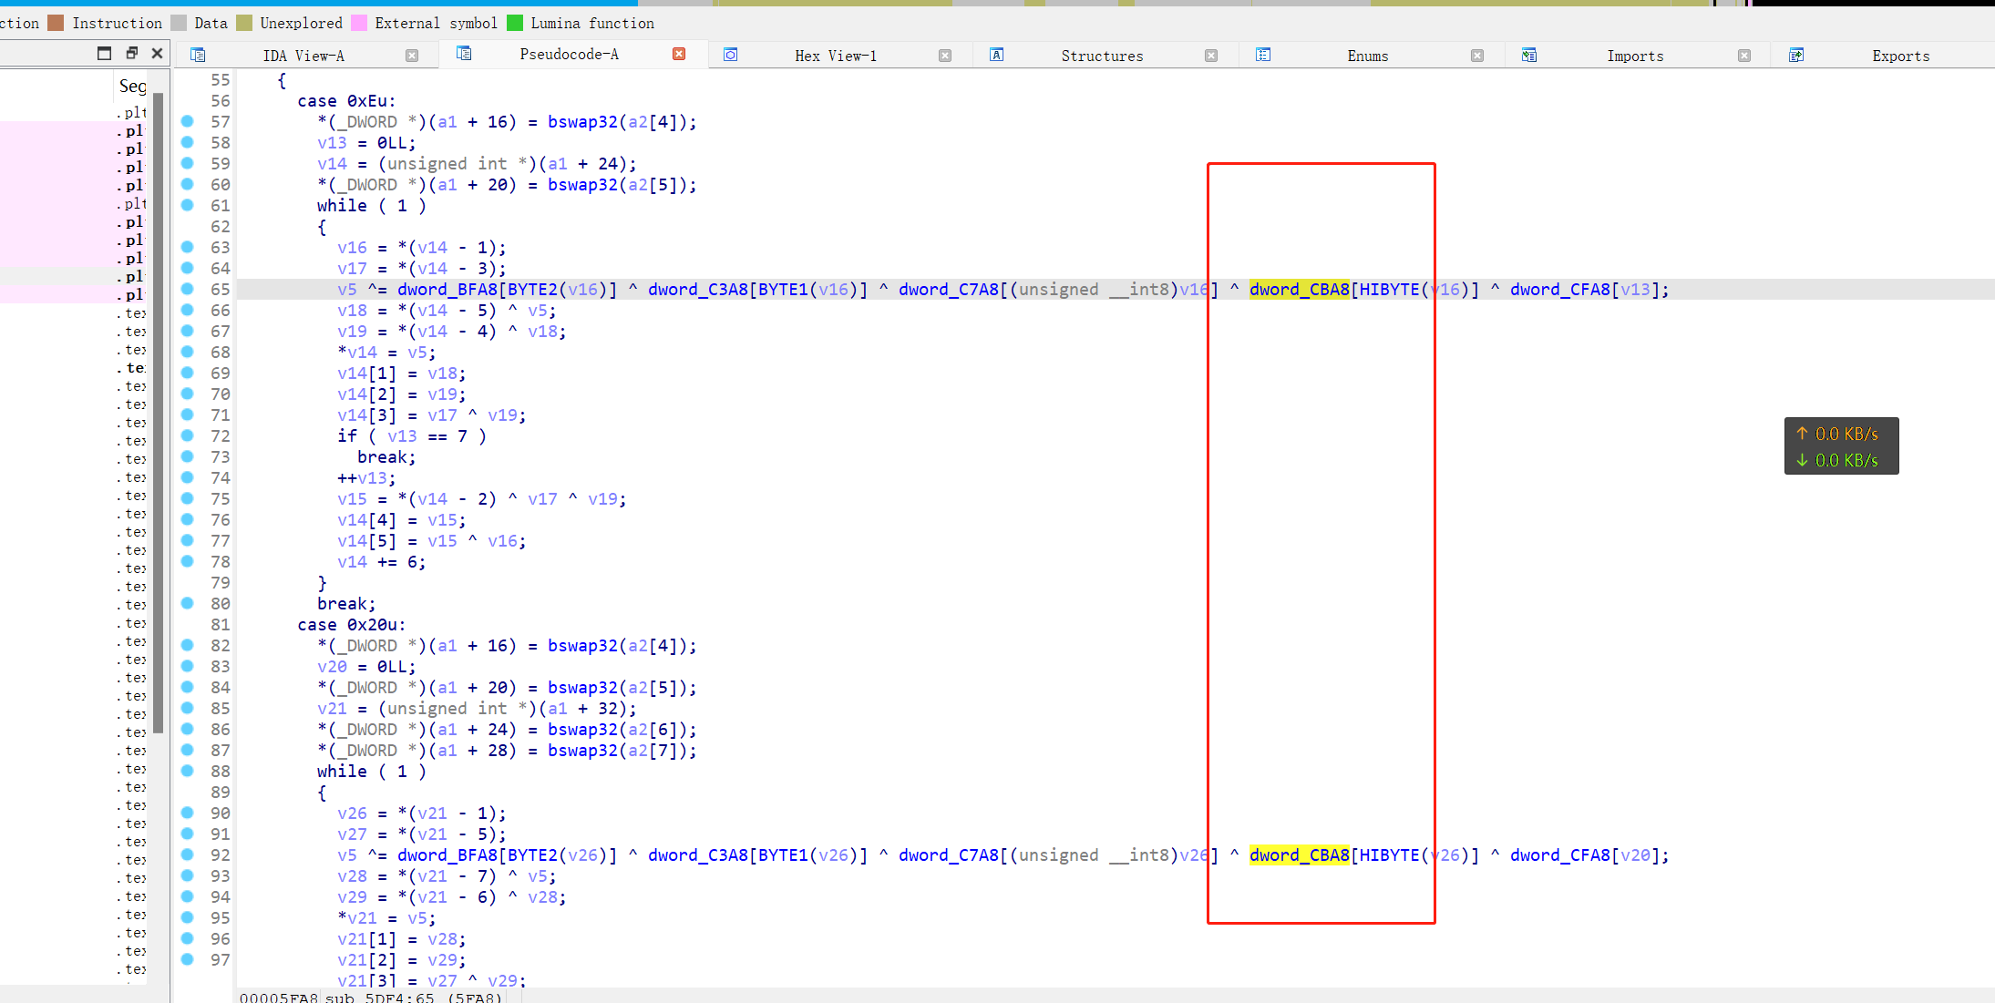Close the Hex View-1 tab
1995x1003 pixels.
click(945, 56)
